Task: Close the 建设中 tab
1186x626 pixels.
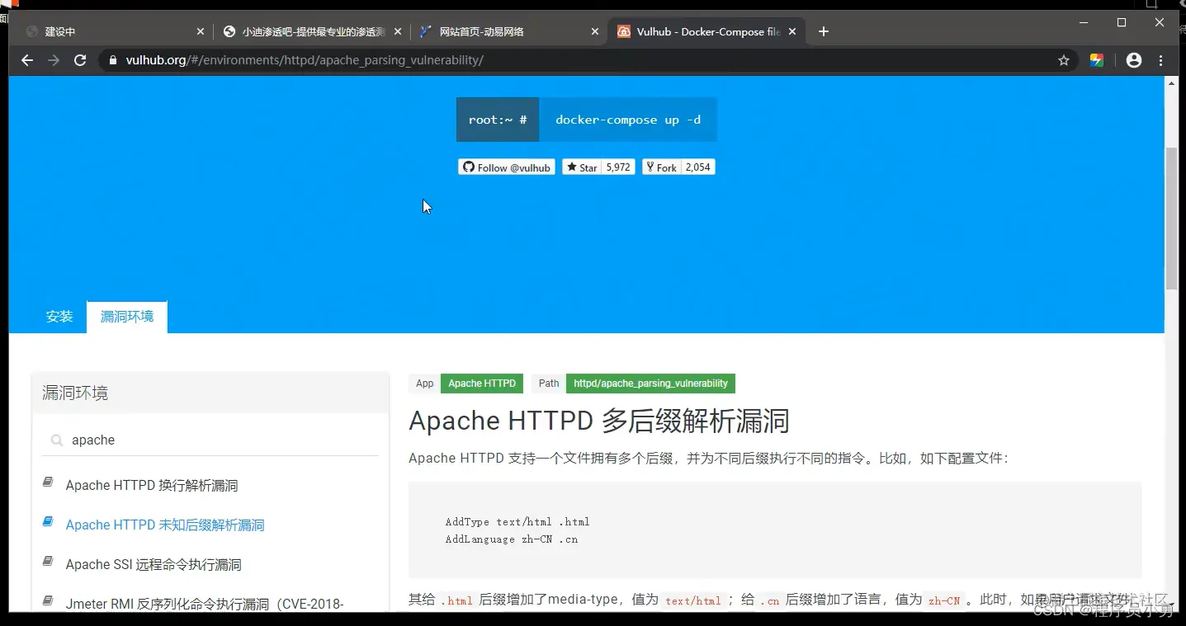Action: point(201,31)
